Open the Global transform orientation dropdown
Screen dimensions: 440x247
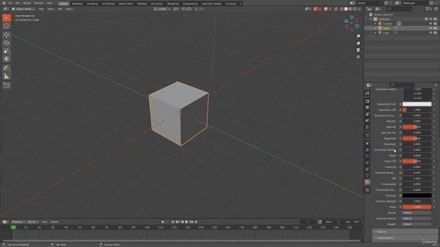coord(162,9)
